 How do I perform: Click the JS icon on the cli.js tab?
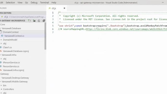(x=50, y=8)
